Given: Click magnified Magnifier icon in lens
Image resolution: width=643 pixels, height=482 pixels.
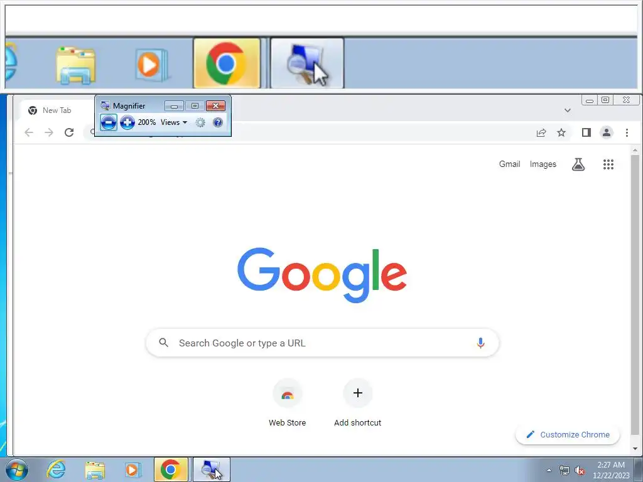Looking at the screenshot, I should pyautogui.click(x=307, y=63).
